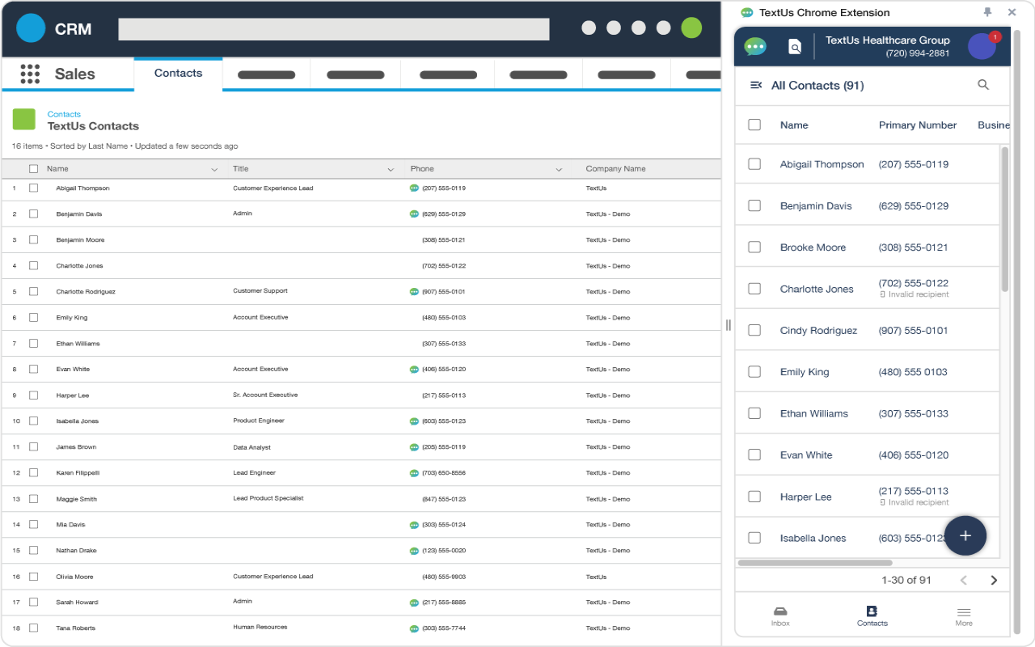Collapse the All Contacts menu icon
This screenshot has height=647, width=1035.
[756, 85]
